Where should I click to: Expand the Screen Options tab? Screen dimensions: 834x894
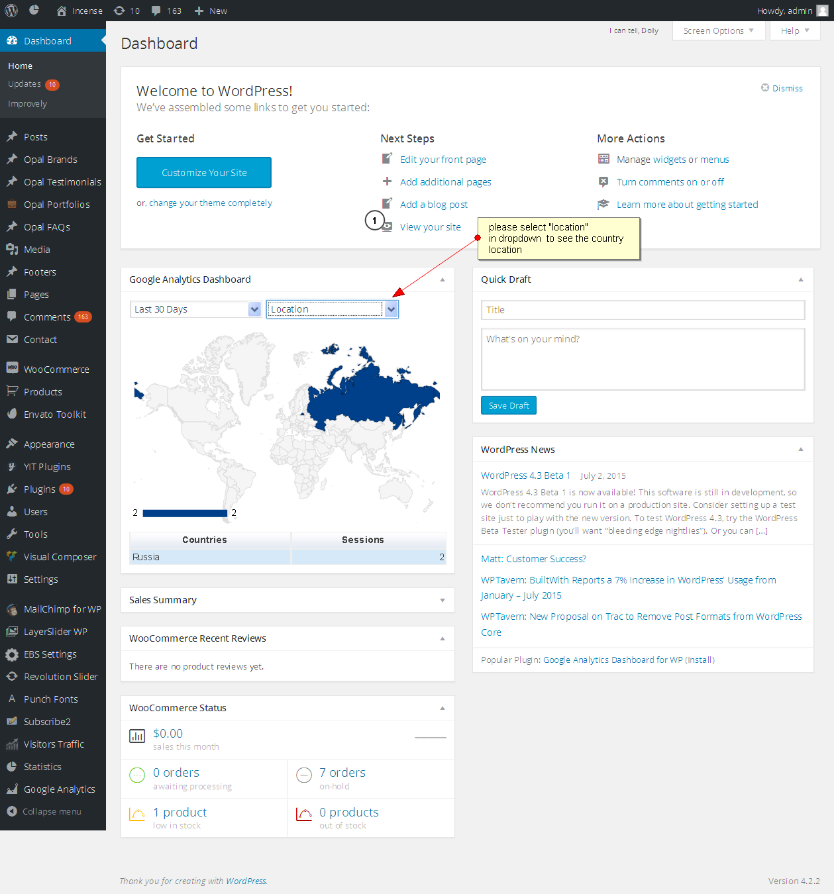(x=719, y=30)
